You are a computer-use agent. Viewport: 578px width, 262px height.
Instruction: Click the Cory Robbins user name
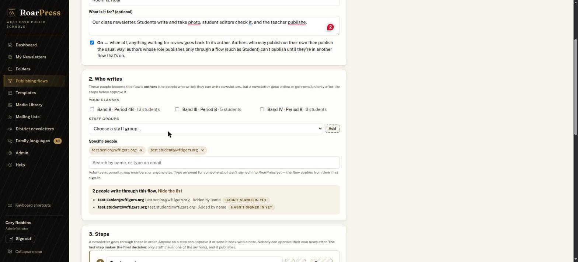pos(18,223)
